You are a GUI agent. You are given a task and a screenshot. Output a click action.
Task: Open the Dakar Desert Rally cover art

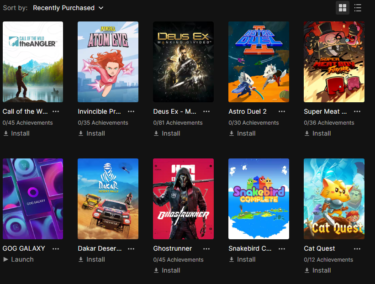[108, 199]
